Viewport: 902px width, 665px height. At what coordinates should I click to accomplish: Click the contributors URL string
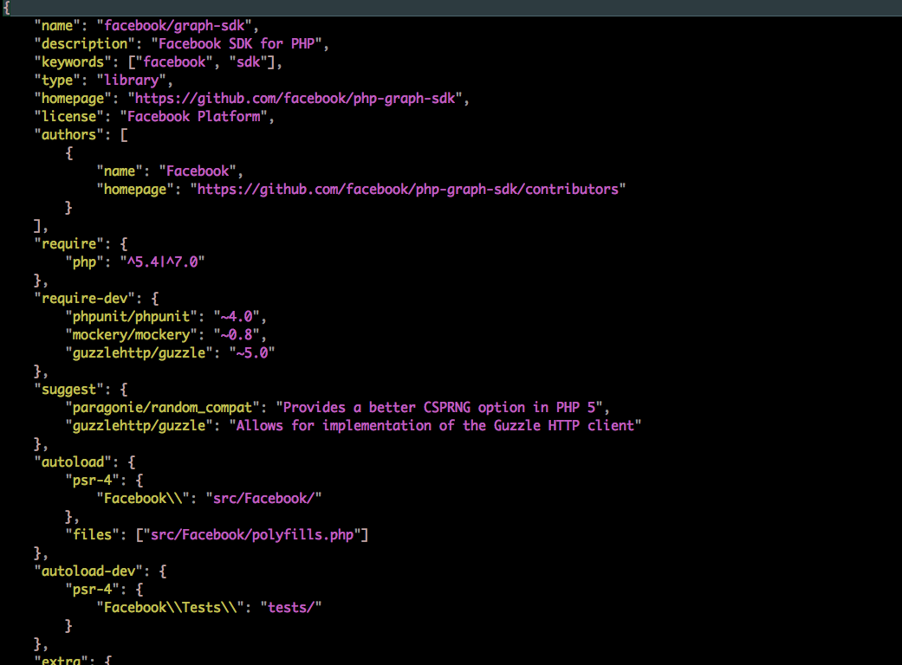click(x=408, y=190)
